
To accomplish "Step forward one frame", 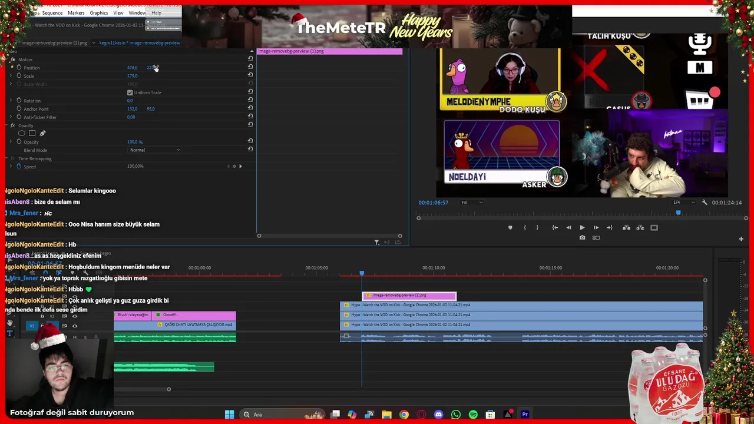I will [x=596, y=227].
